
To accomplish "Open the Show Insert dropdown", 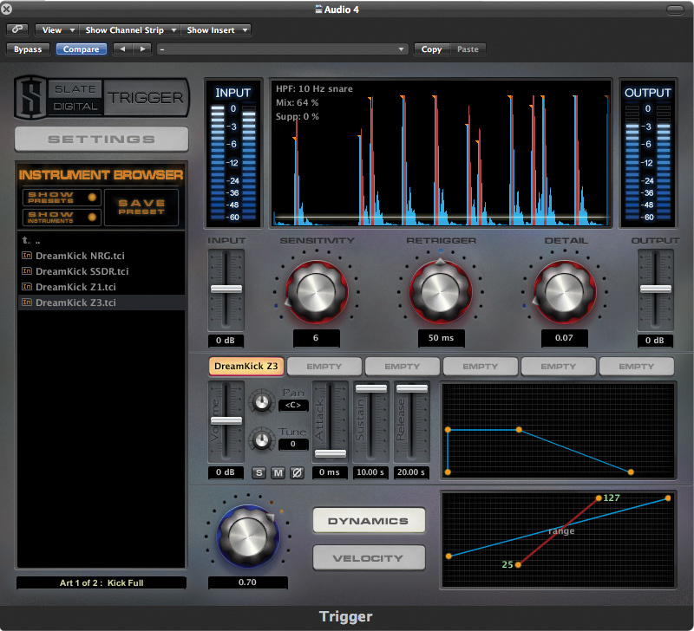I will click(216, 29).
